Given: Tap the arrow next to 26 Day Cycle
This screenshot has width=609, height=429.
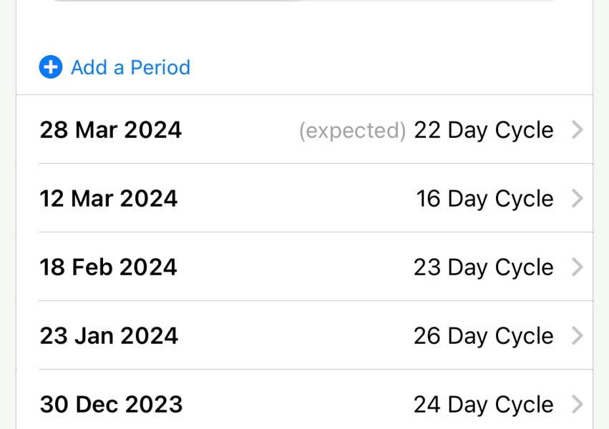Looking at the screenshot, I should [578, 336].
